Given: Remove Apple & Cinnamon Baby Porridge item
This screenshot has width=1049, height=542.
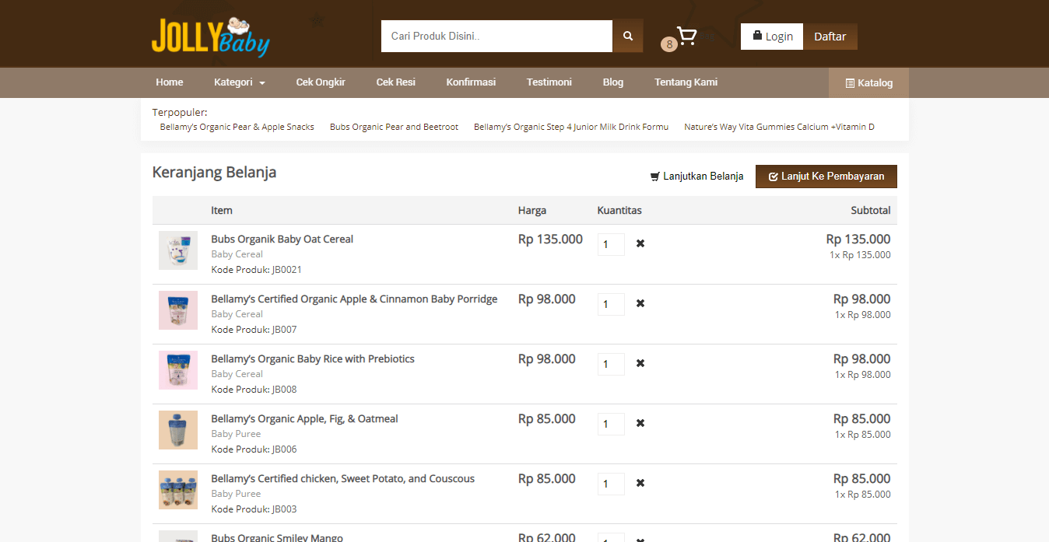Looking at the screenshot, I should click(x=640, y=303).
